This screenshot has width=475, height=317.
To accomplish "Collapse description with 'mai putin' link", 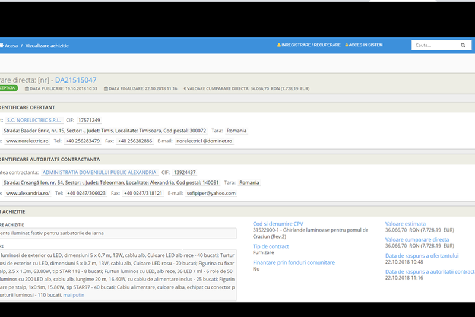I will pyautogui.click(x=74, y=295).
